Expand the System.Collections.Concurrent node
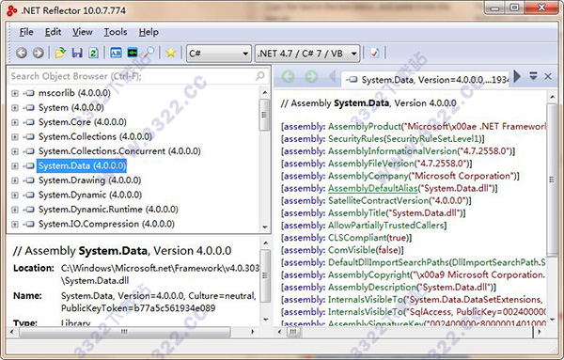The height and width of the screenshot is (360, 564). click(15, 151)
